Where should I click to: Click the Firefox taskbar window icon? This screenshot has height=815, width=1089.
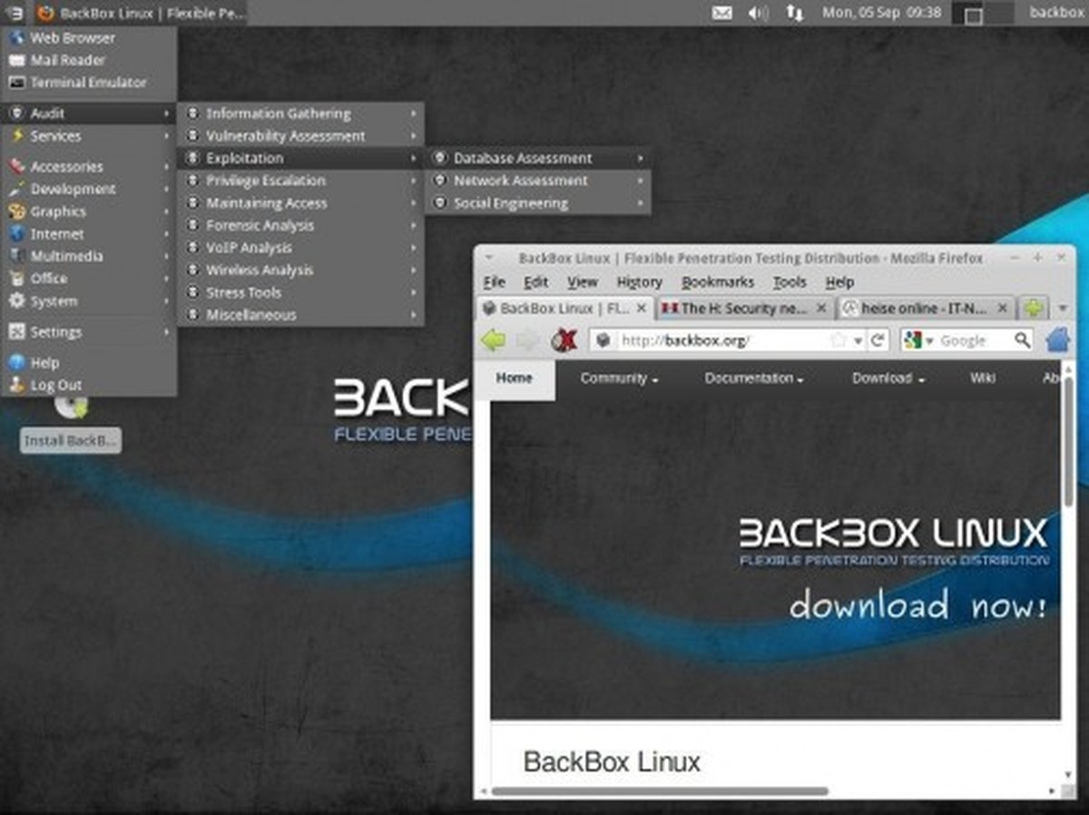tap(44, 13)
